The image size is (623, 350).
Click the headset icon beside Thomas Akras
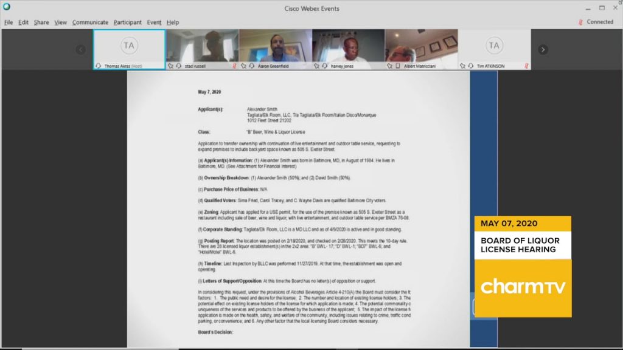coord(98,66)
